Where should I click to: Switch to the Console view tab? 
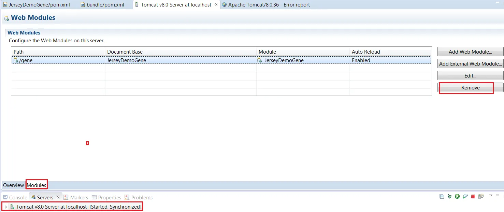coord(15,197)
